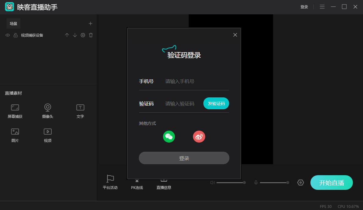Mute the speaker volume icon
This screenshot has height=210, width=363.
[x=213, y=183]
